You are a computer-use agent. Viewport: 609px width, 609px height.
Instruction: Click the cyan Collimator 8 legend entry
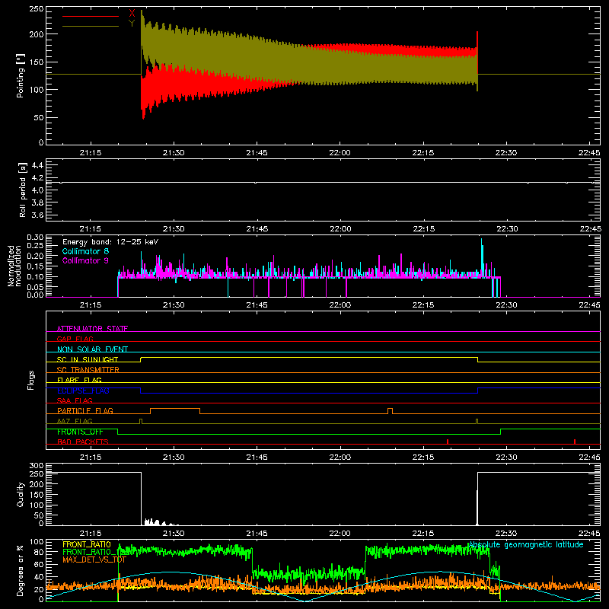pyautogui.click(x=85, y=251)
